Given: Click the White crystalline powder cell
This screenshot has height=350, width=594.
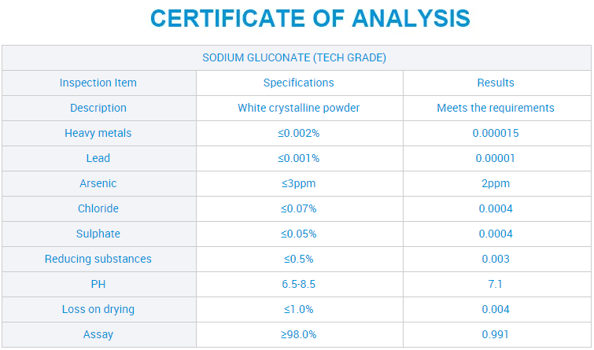Looking at the screenshot, I should tap(298, 108).
